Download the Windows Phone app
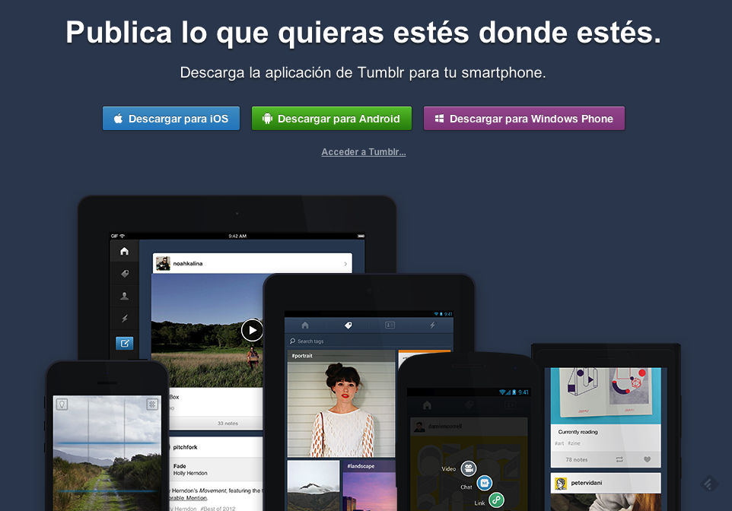Viewport: 732px width, 511px height. [524, 119]
